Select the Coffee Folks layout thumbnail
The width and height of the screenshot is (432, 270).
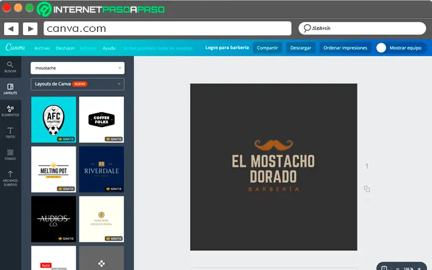coord(102,119)
